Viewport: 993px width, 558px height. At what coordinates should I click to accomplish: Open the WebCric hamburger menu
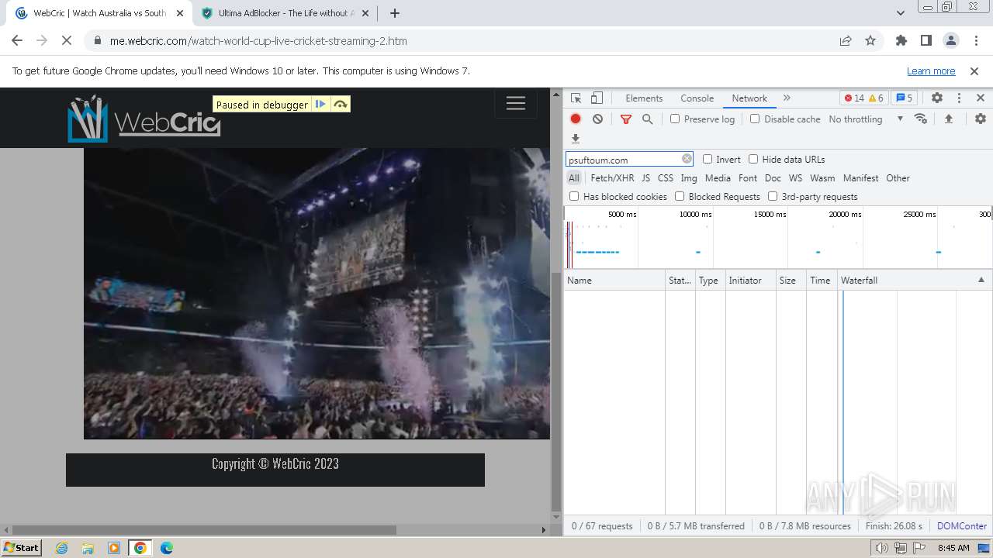point(516,104)
